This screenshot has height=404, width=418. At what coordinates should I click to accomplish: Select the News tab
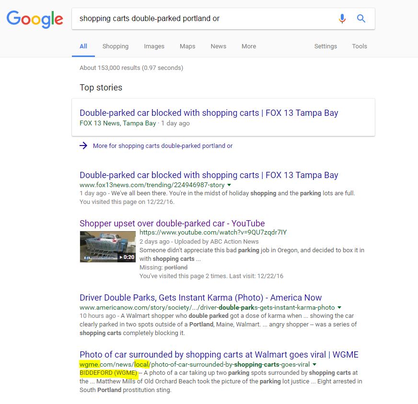(218, 46)
